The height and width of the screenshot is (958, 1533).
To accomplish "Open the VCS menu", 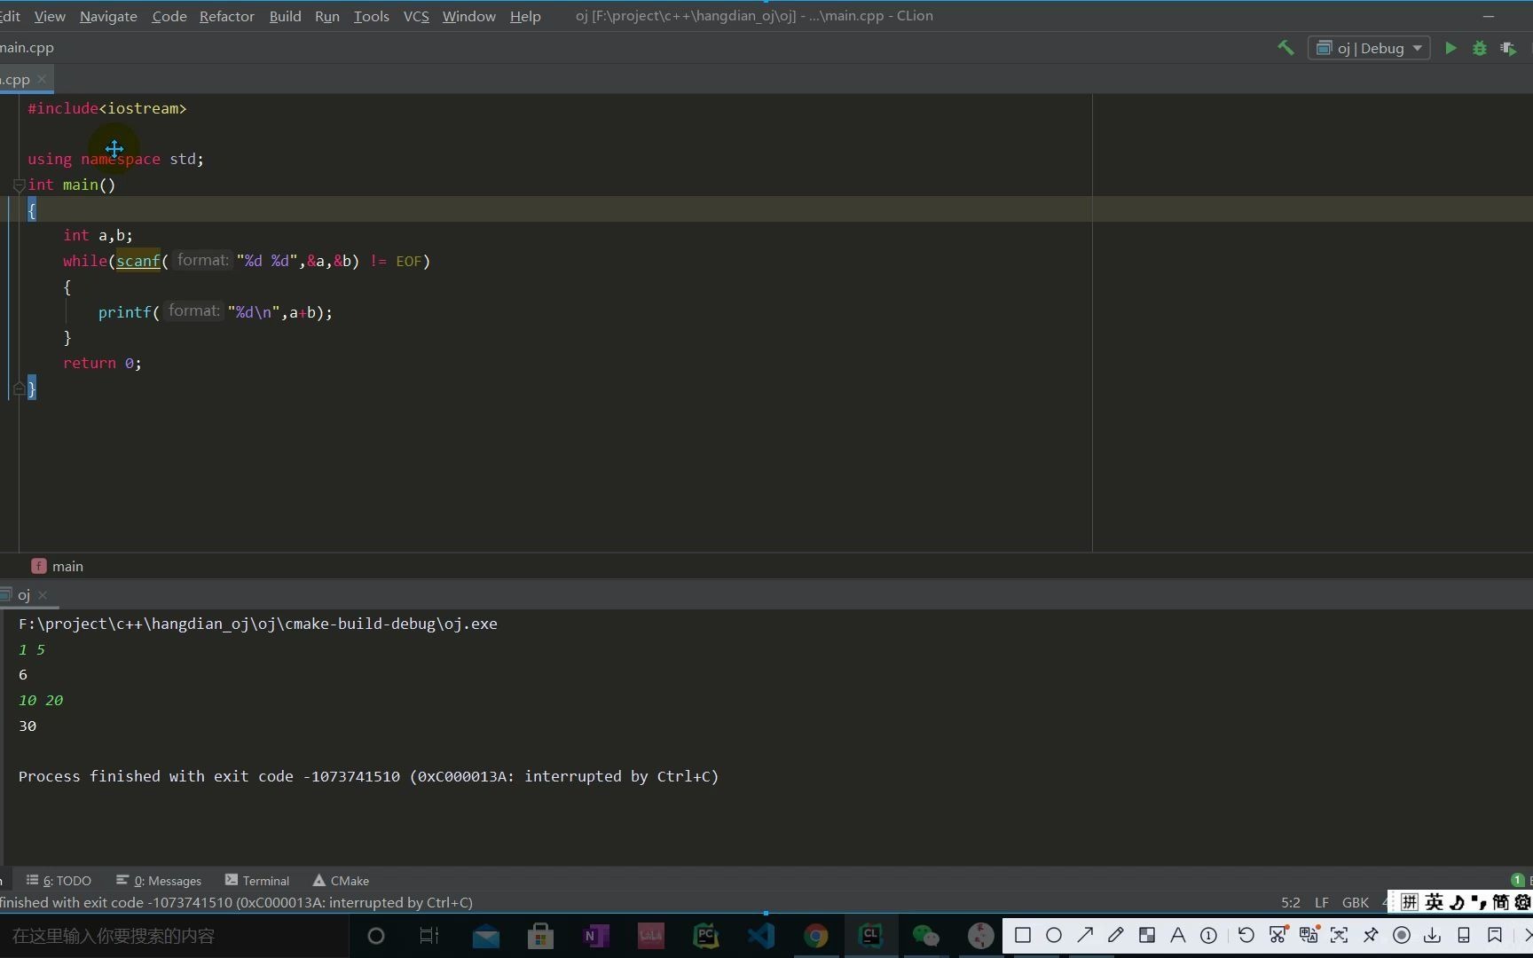I will 416,16.
